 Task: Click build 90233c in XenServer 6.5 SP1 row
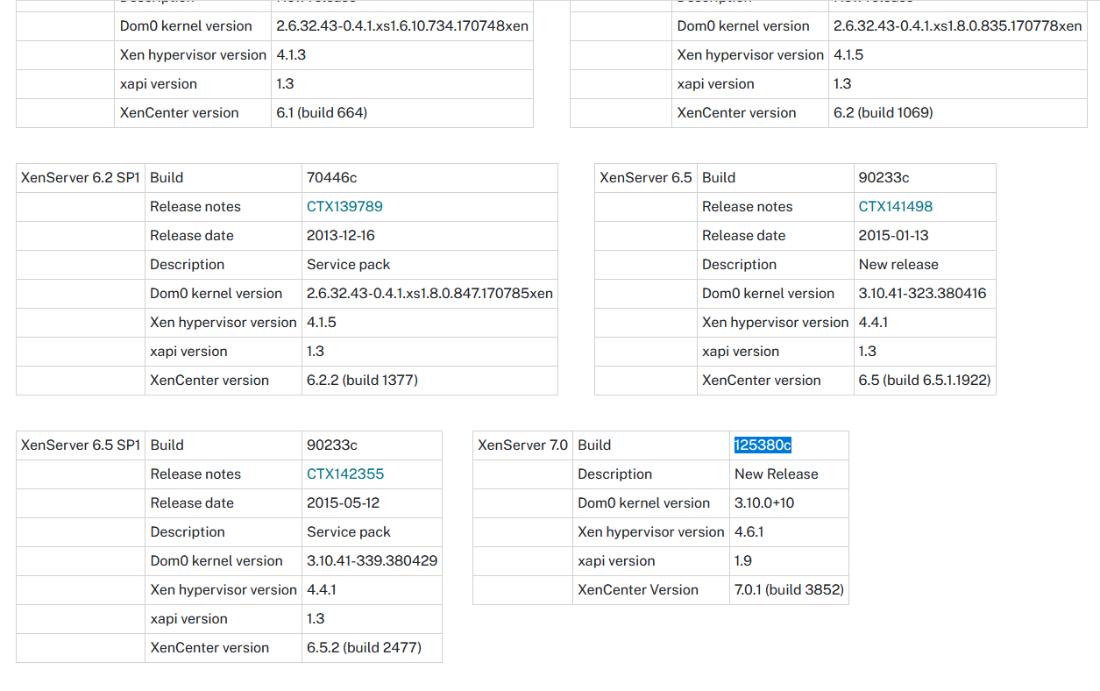pos(332,445)
